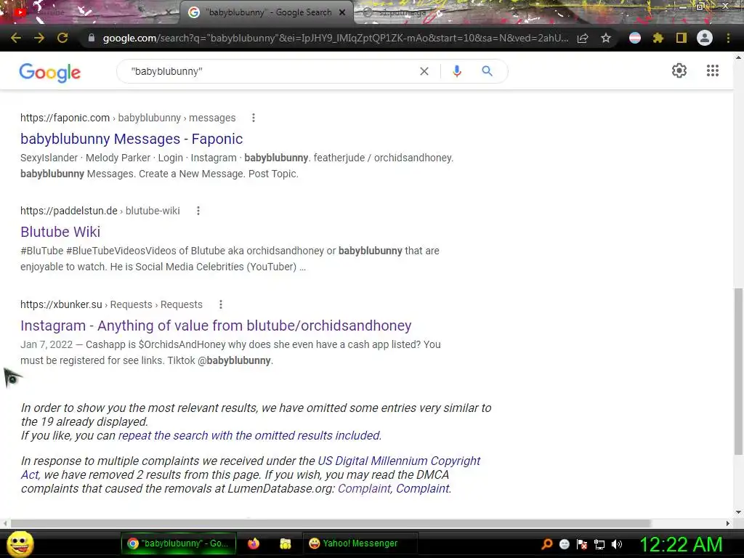Close the Google Search tab
Image resolution: width=744 pixels, height=558 pixels.
tap(342, 12)
